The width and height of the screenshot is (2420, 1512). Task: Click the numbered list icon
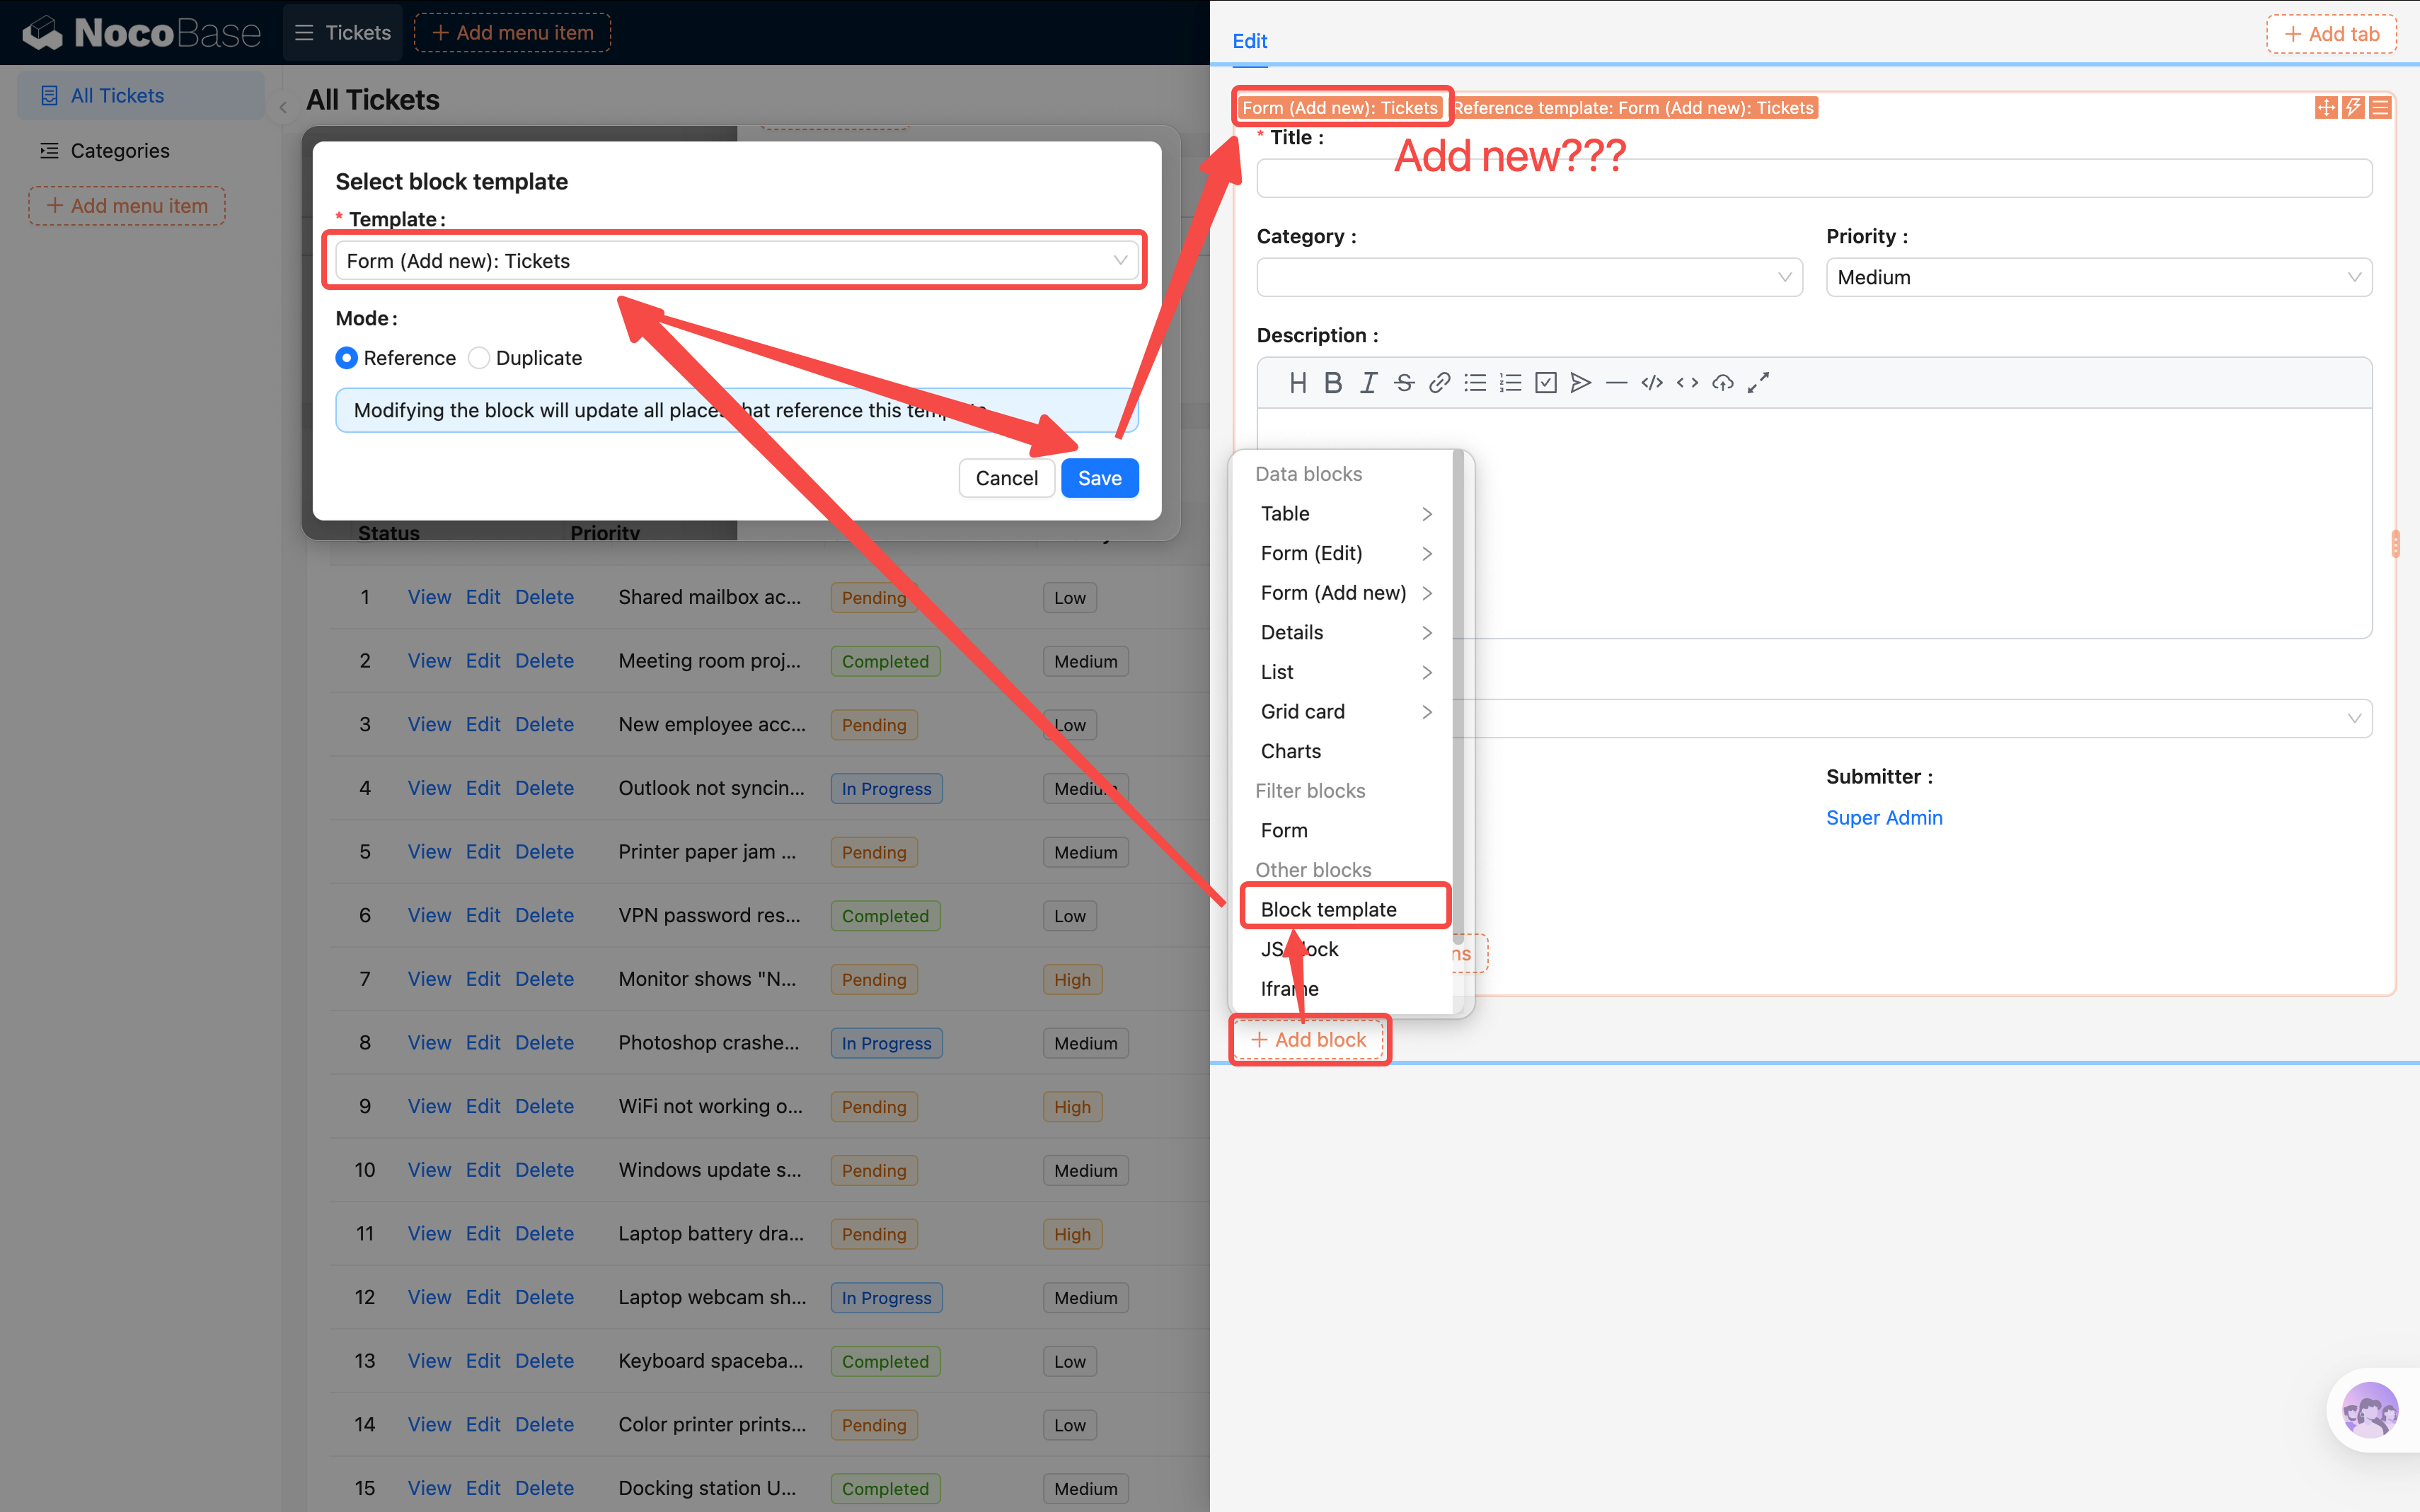click(1509, 383)
